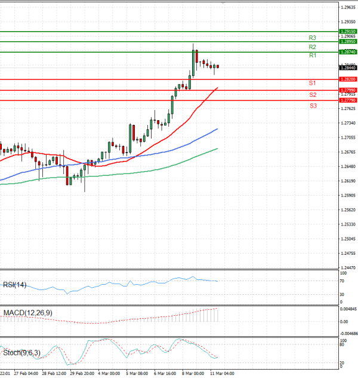Select the RSI(14) indicator label

pyautogui.click(x=15, y=285)
